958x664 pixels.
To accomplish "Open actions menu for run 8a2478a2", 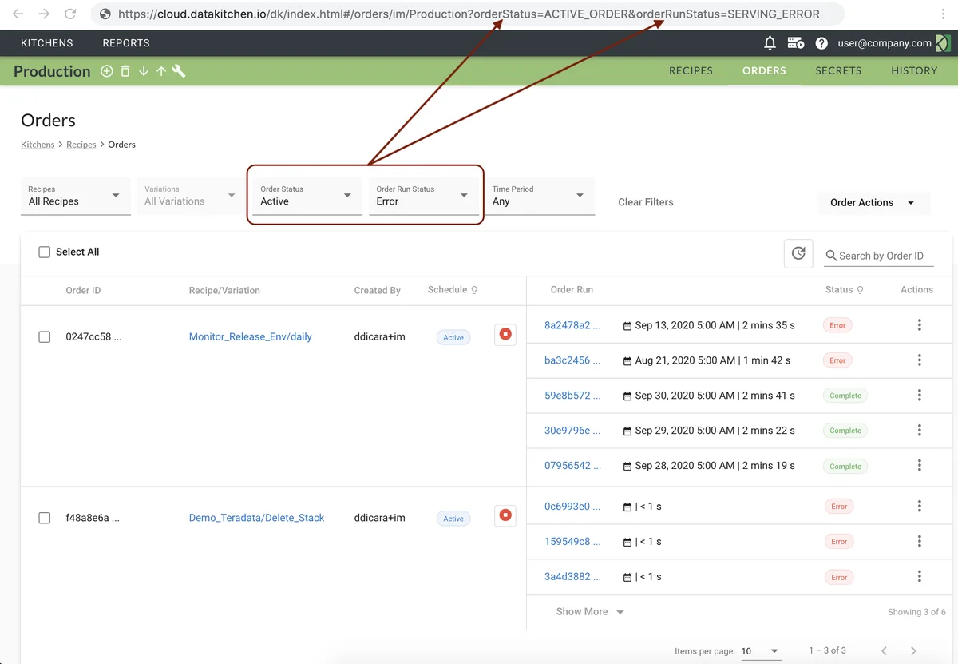I will [x=919, y=325].
